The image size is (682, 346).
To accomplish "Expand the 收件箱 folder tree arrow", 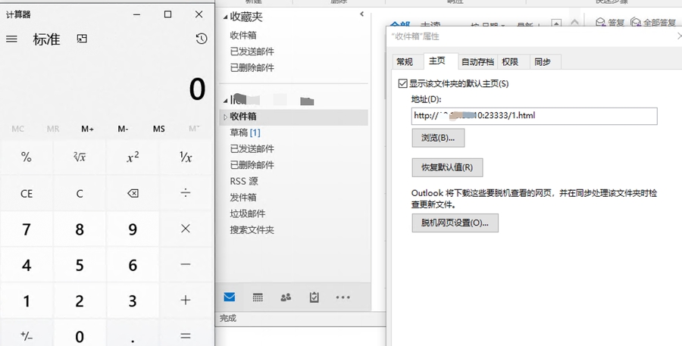I will coord(224,117).
